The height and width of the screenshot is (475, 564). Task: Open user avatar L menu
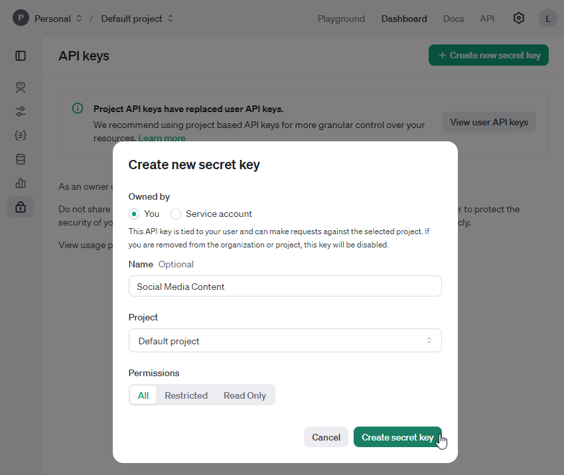tap(547, 19)
